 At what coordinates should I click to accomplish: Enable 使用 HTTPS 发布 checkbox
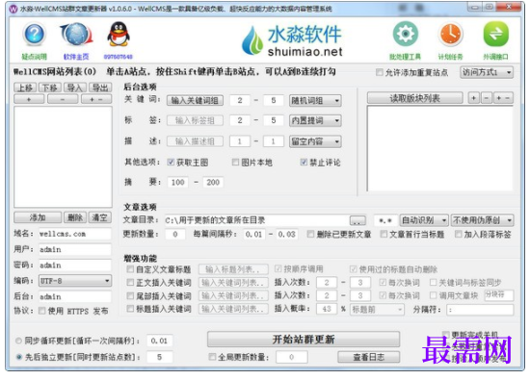pyautogui.click(x=41, y=311)
